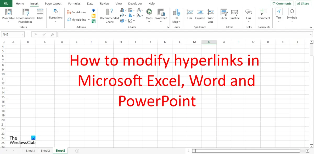
Task: Select the Sheet1 tab
Action: [x=30, y=151]
